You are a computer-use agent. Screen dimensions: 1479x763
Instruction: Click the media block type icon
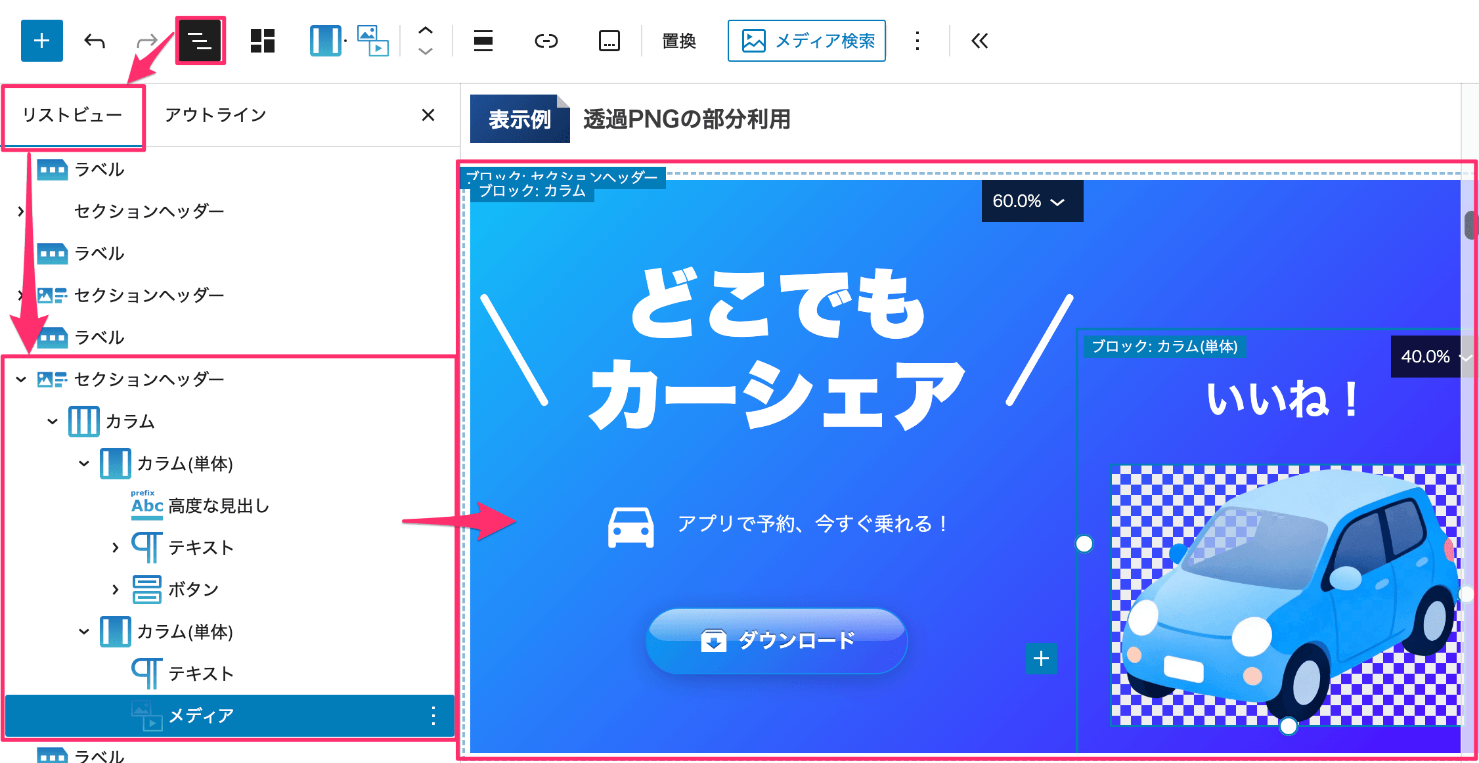click(372, 41)
